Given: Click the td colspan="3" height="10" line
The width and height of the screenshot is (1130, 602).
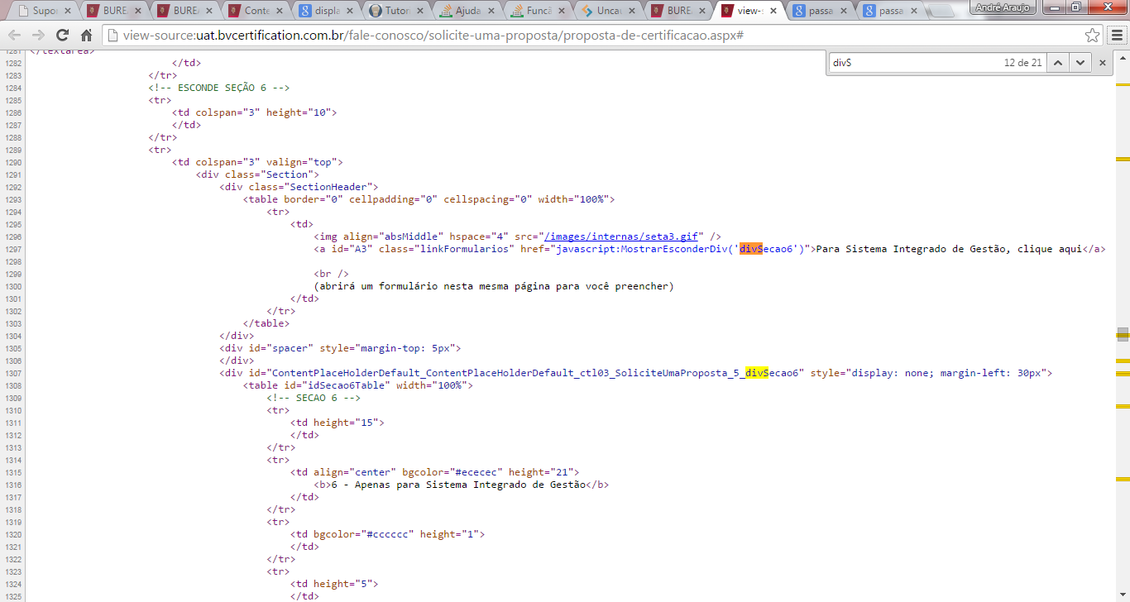Looking at the screenshot, I should (x=254, y=112).
